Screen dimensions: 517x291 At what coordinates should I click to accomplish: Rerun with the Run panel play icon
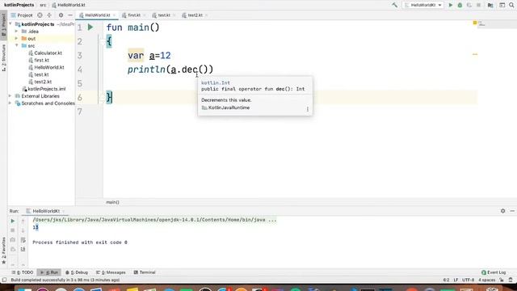pos(13,221)
